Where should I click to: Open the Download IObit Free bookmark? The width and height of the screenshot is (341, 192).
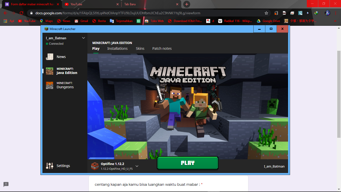185,21
